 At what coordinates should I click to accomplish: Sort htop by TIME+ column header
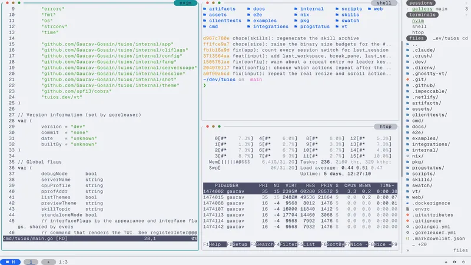387,185
